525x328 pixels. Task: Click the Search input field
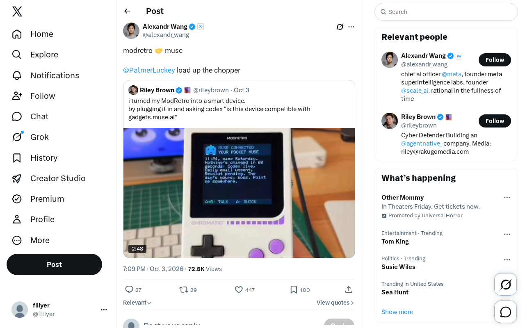pos(446,12)
